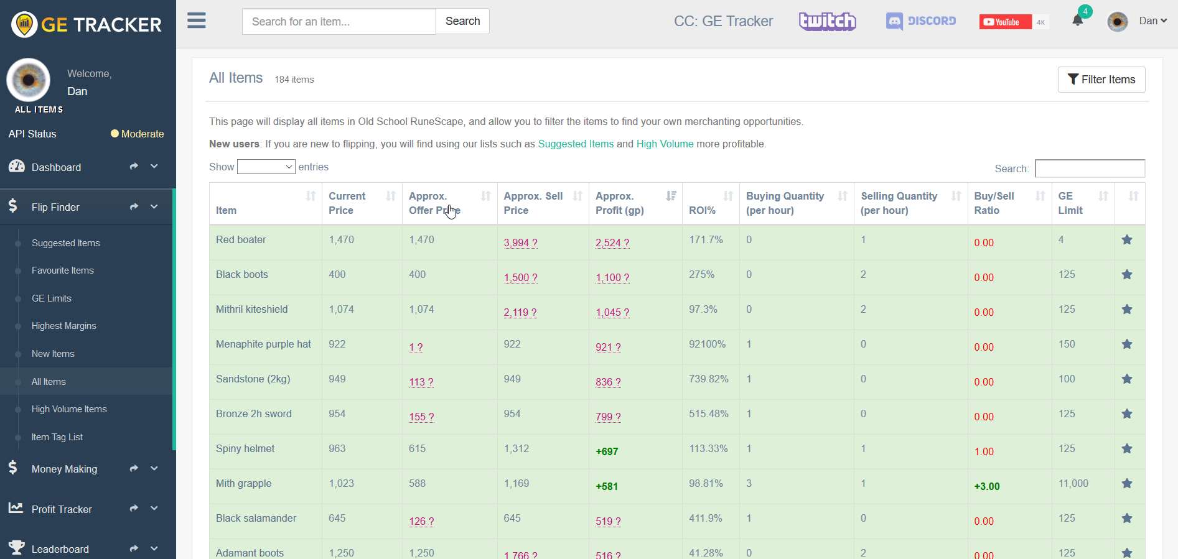This screenshot has width=1178, height=559.
Task: Open New Items in sidebar
Action: (x=53, y=354)
